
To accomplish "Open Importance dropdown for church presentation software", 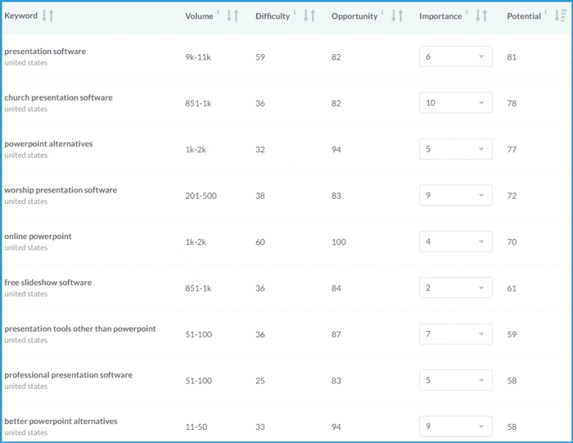I will 456,103.
